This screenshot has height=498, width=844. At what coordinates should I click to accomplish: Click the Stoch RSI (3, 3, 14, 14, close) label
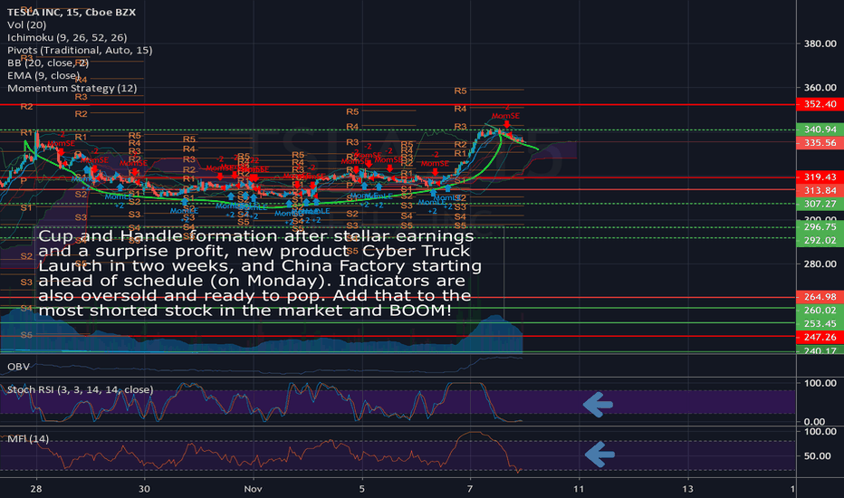point(80,389)
